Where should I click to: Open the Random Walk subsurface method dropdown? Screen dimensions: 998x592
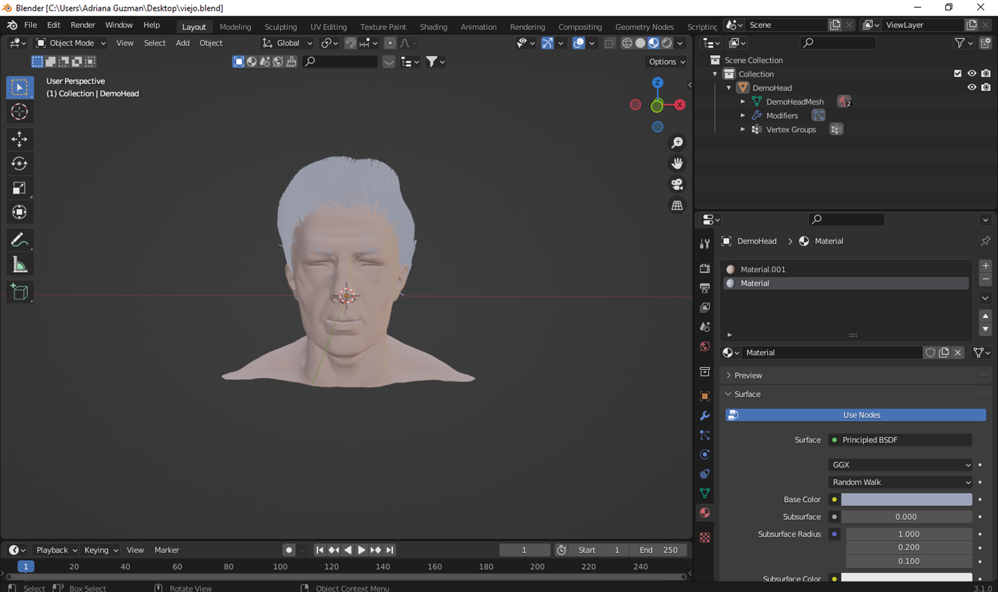coord(900,482)
